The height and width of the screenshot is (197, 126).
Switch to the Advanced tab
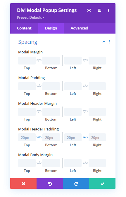pyautogui.click(x=79, y=28)
